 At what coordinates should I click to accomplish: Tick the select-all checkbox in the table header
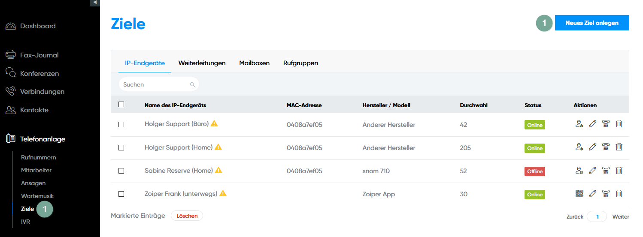121,104
